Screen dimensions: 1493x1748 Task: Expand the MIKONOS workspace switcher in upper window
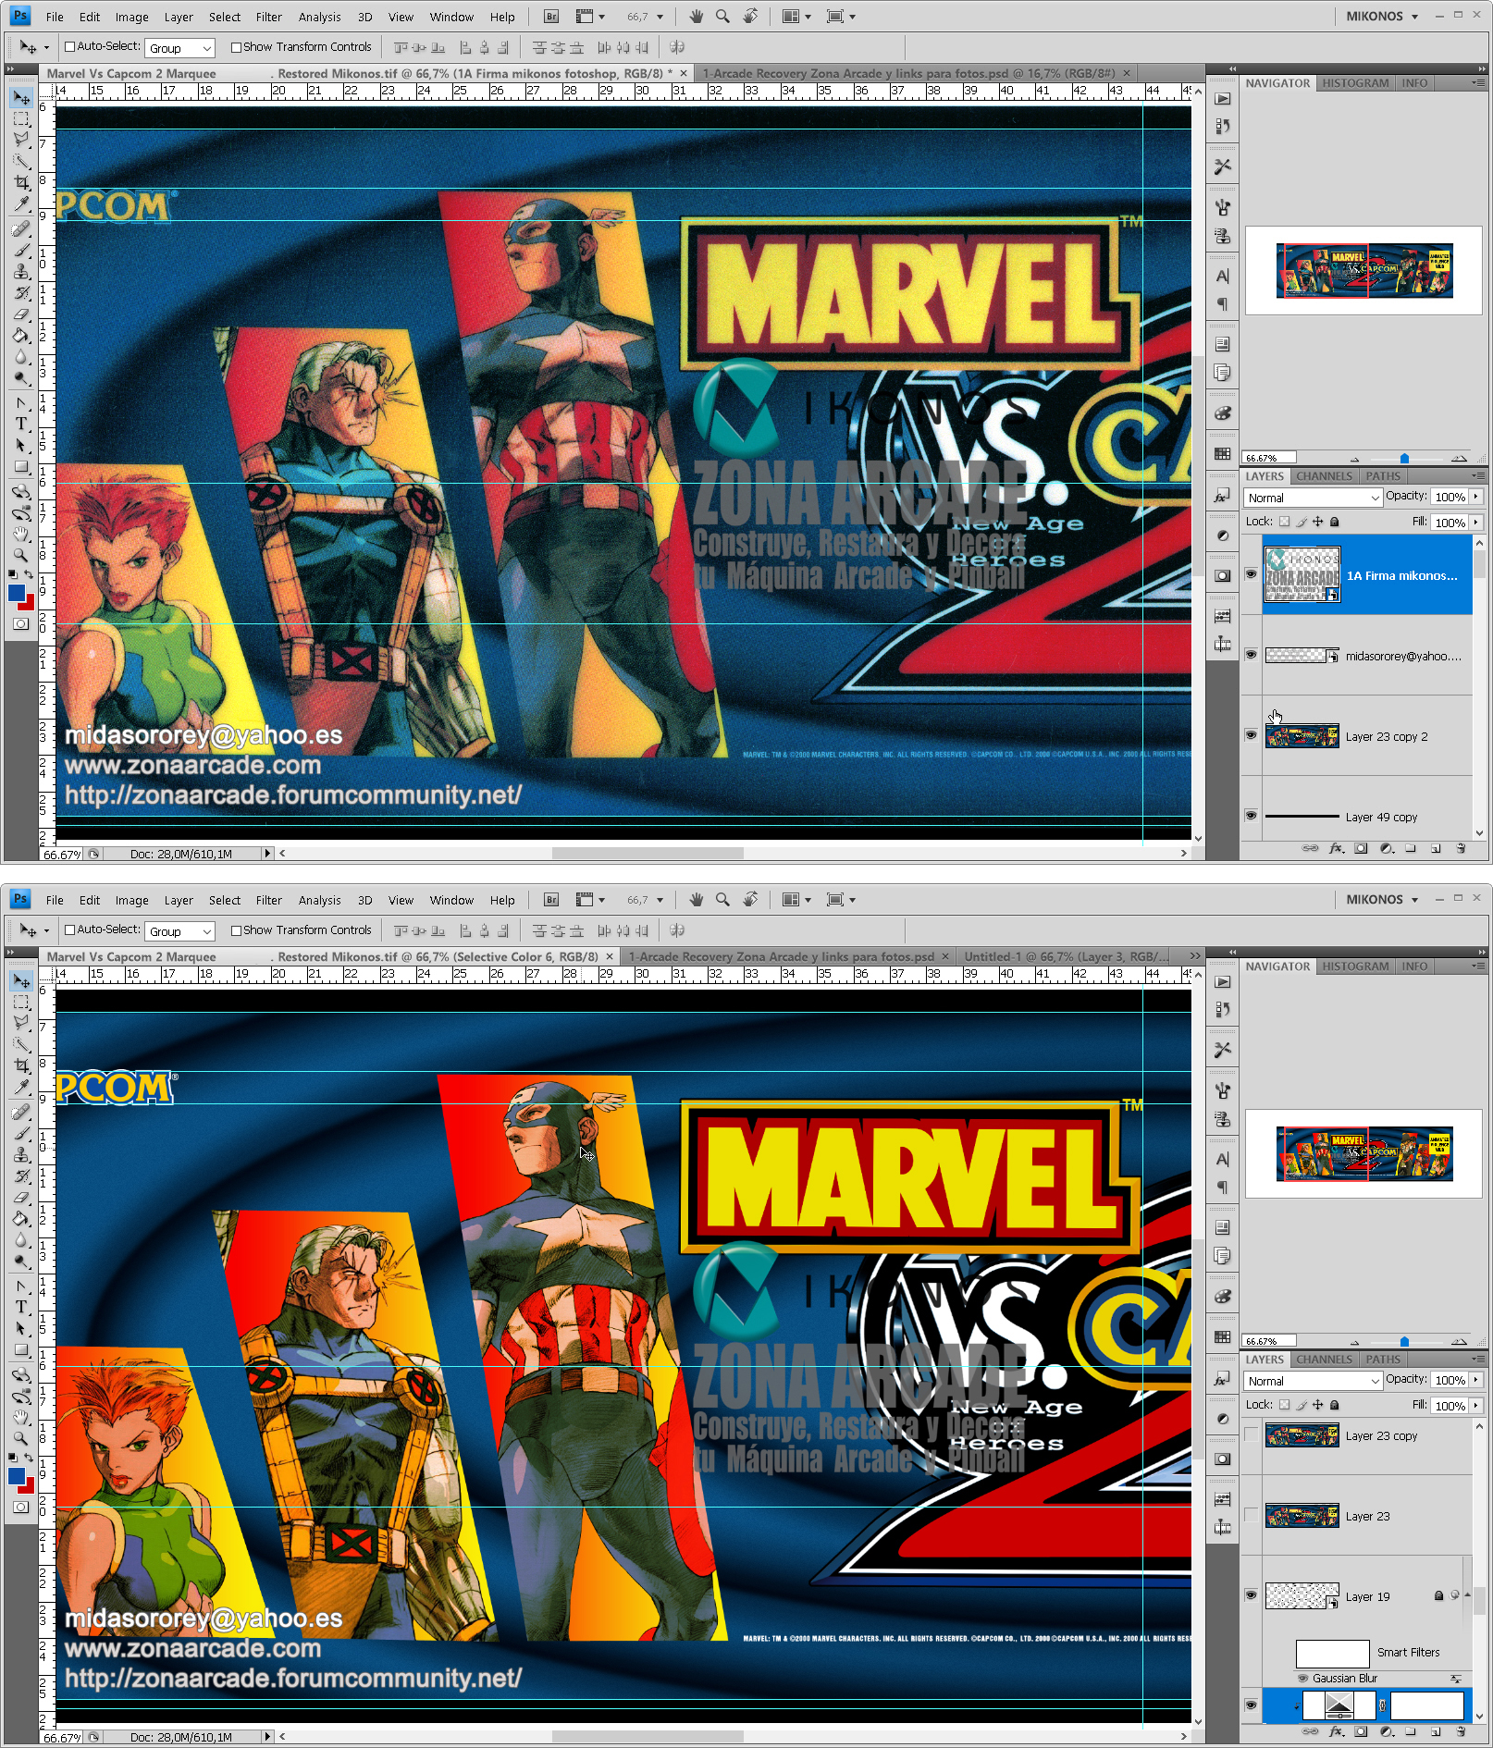(x=1382, y=17)
